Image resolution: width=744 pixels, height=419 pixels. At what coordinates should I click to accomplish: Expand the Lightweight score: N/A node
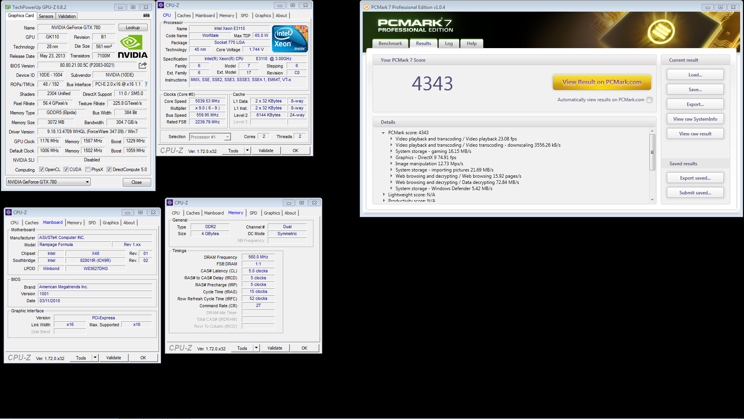(x=384, y=195)
